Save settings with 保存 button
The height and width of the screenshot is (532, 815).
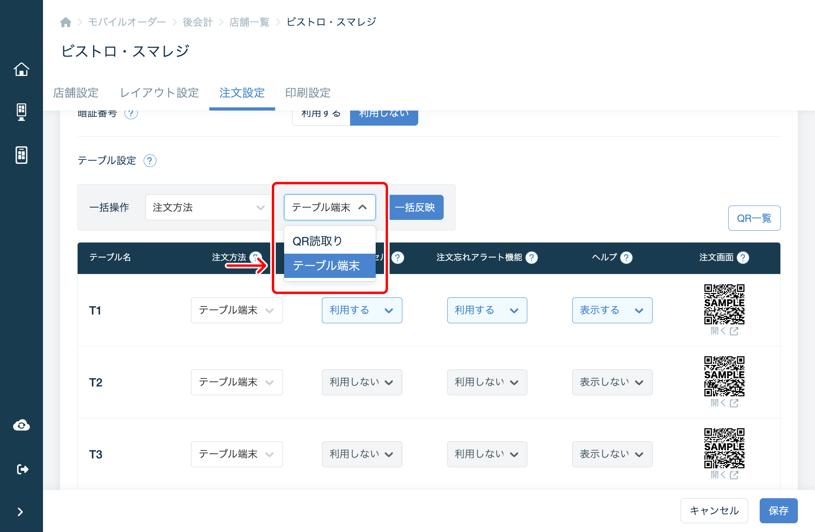click(779, 511)
